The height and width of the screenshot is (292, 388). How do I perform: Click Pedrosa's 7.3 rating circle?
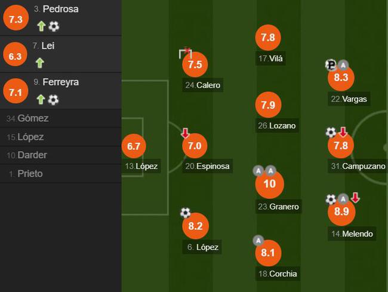[x=16, y=18]
